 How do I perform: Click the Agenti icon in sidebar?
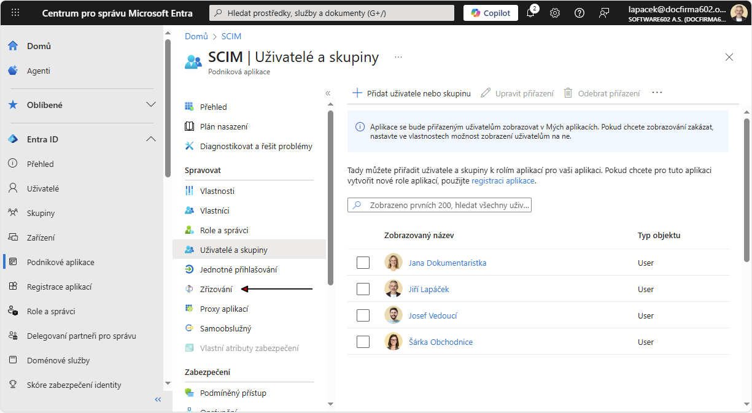pos(13,71)
